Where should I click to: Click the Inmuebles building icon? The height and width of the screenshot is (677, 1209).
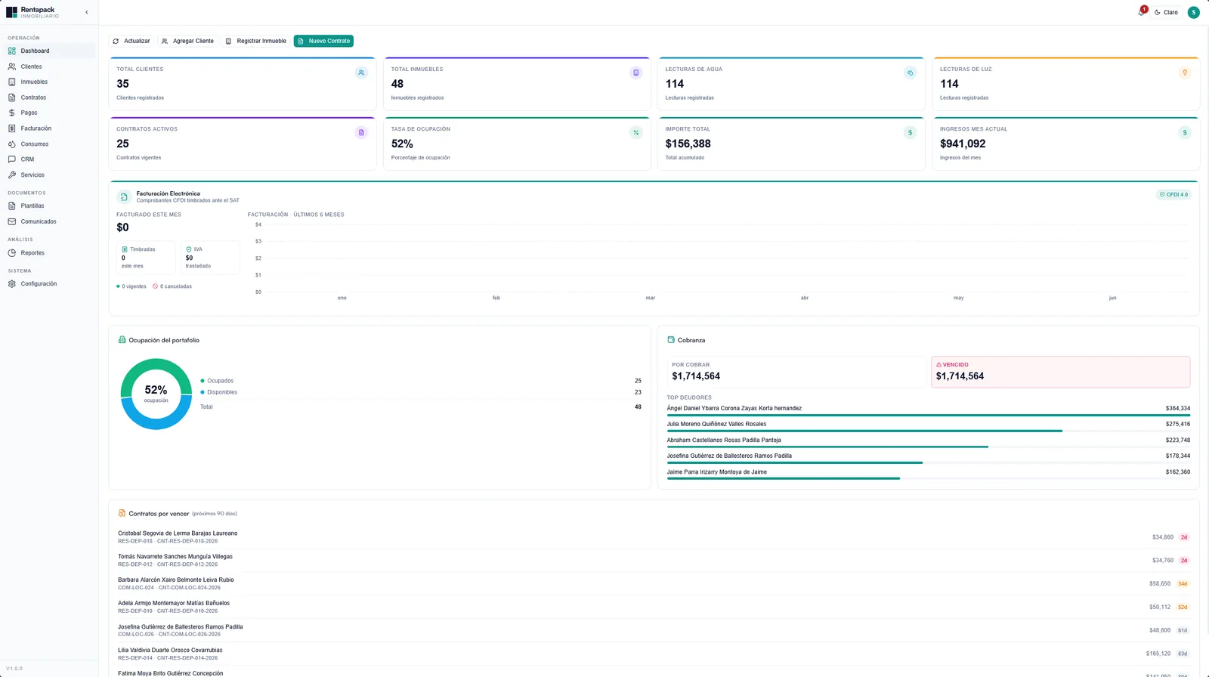click(x=12, y=82)
